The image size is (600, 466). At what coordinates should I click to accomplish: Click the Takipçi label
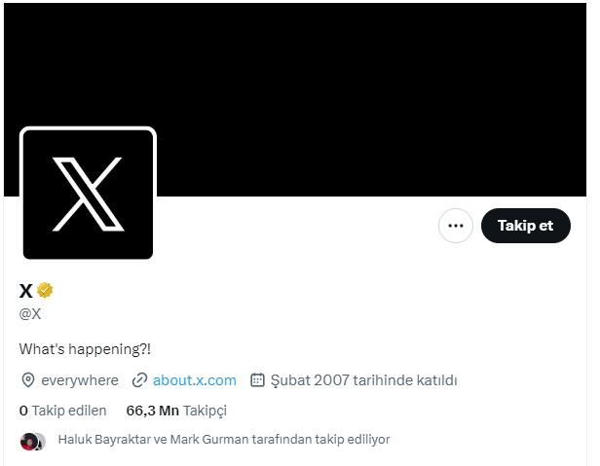206,411
